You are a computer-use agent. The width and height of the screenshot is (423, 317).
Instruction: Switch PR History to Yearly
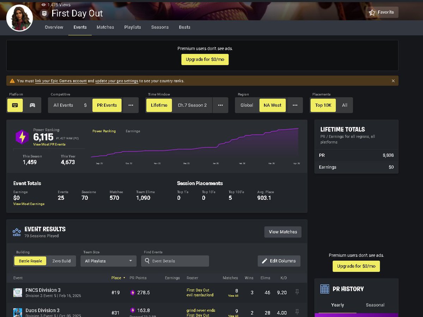point(337,305)
